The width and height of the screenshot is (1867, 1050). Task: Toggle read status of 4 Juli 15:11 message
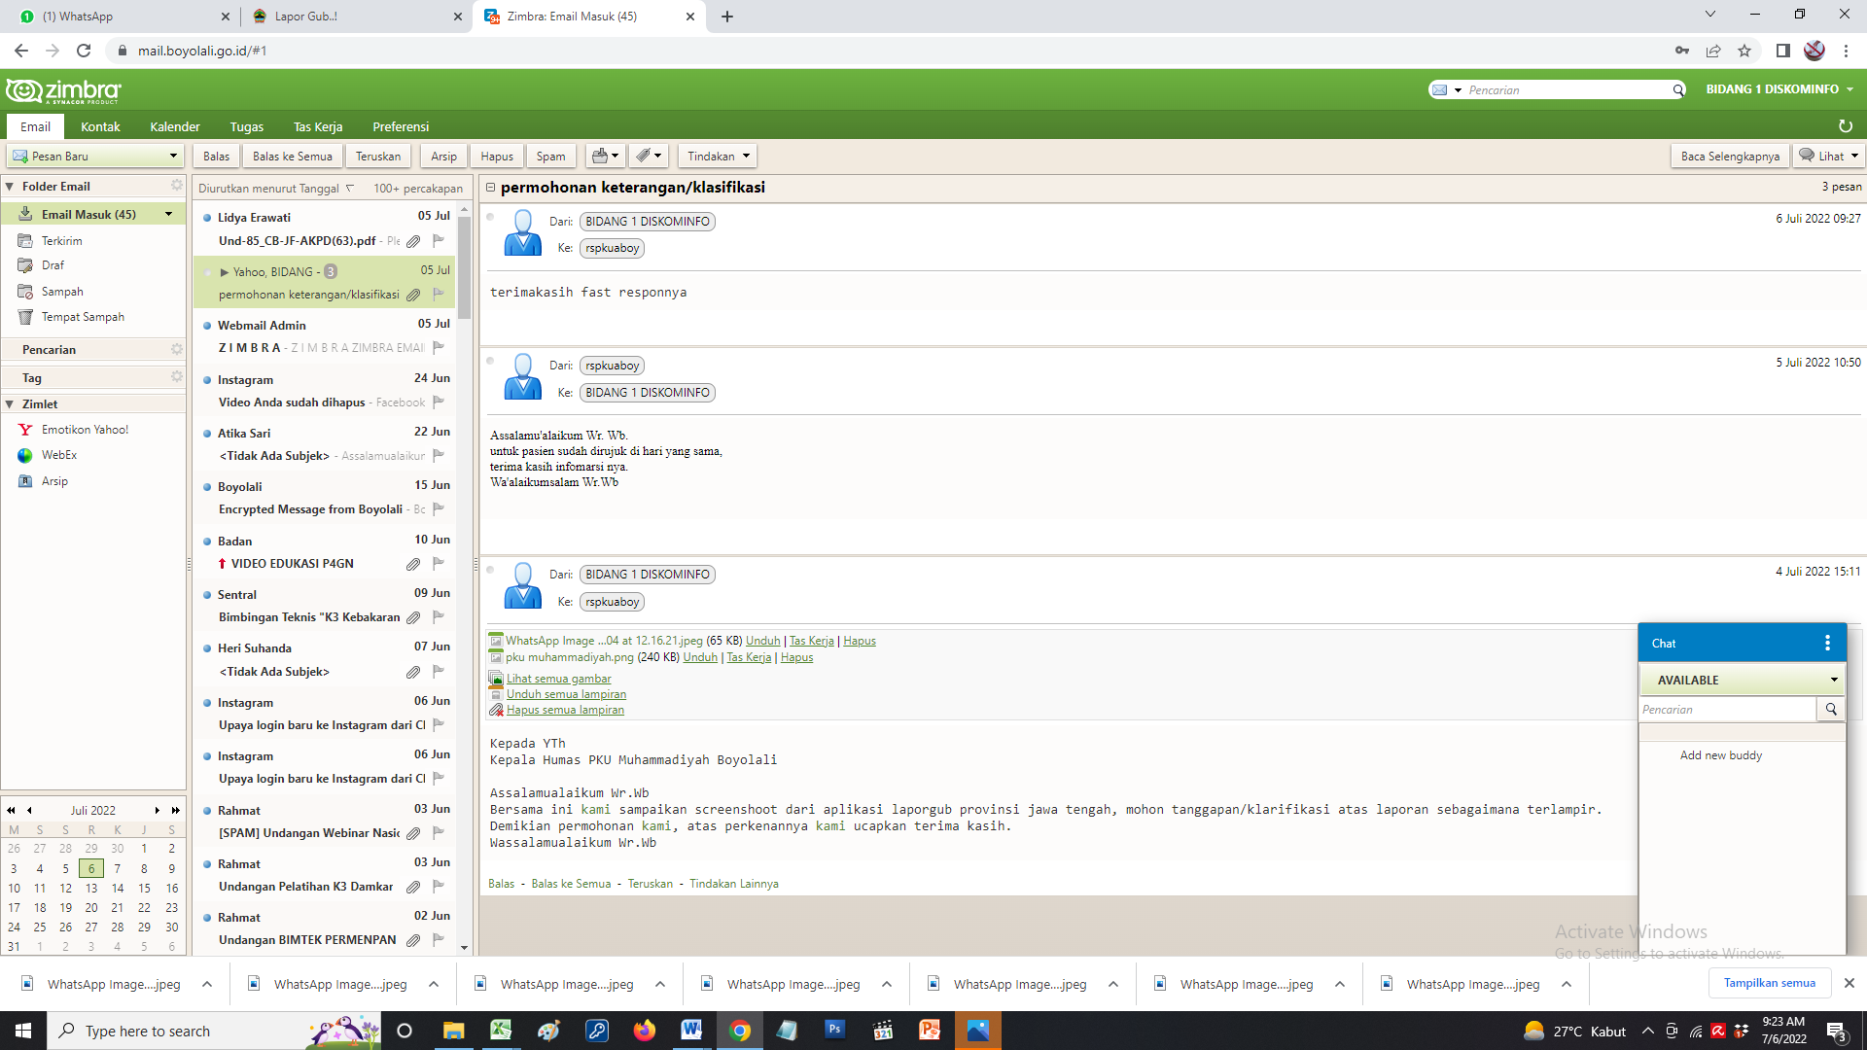pos(490,570)
